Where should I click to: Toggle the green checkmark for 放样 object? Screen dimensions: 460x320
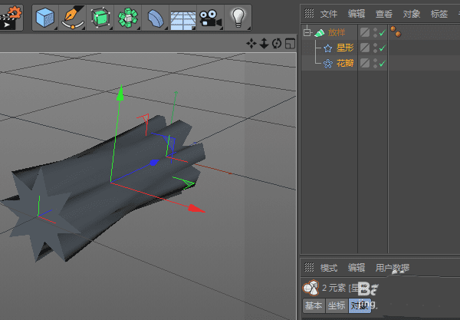[382, 32]
